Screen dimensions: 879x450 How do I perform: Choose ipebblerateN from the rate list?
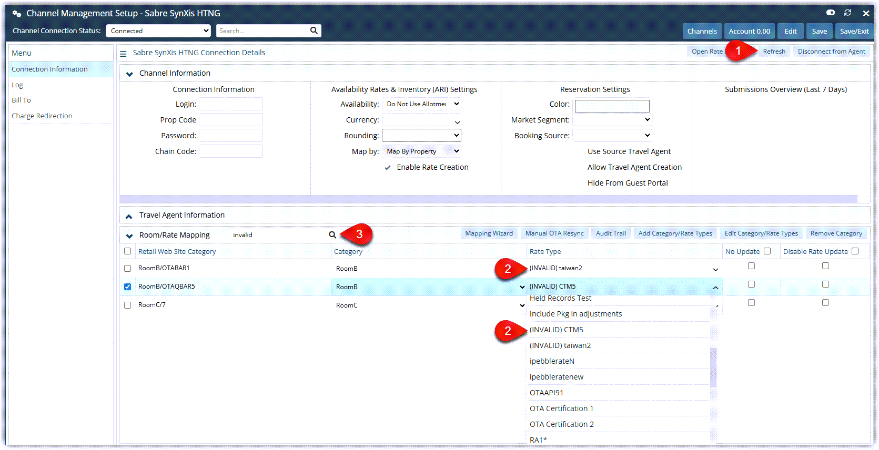click(619, 361)
